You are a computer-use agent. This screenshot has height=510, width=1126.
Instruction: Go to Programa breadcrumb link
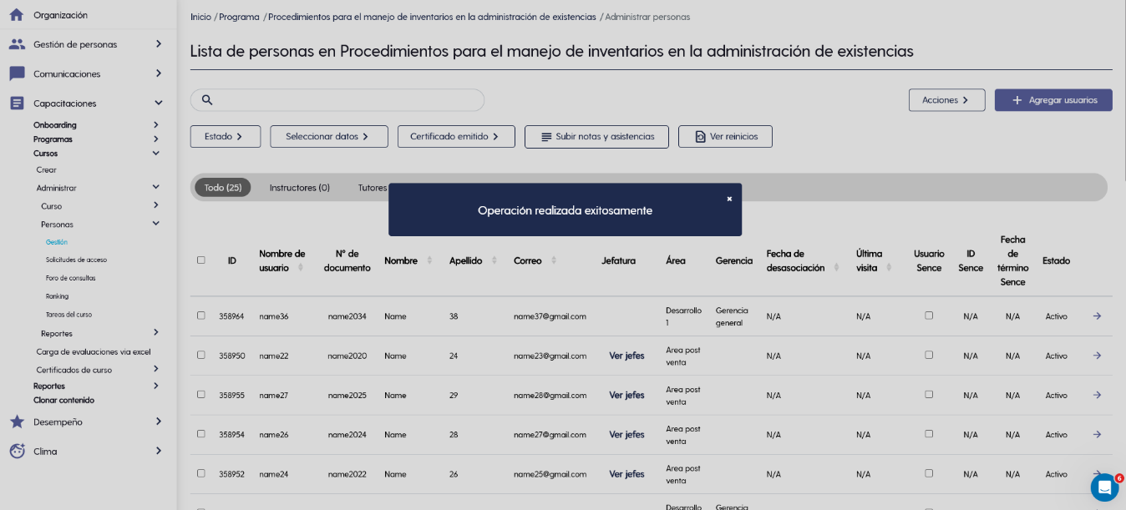point(239,17)
